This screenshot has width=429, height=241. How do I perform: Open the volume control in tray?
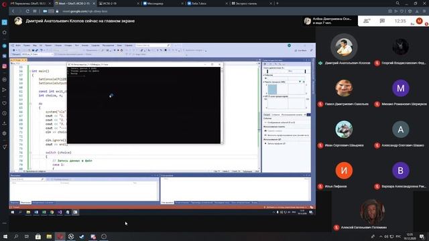click(386, 236)
